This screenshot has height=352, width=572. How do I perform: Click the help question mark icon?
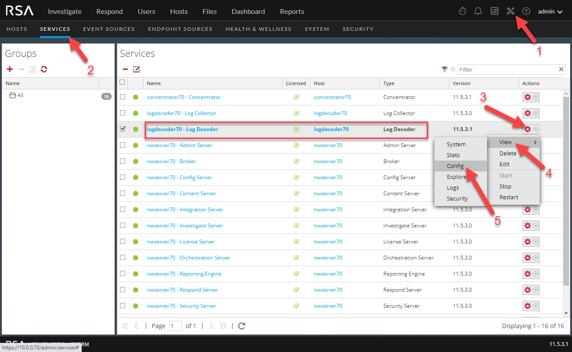(x=526, y=11)
